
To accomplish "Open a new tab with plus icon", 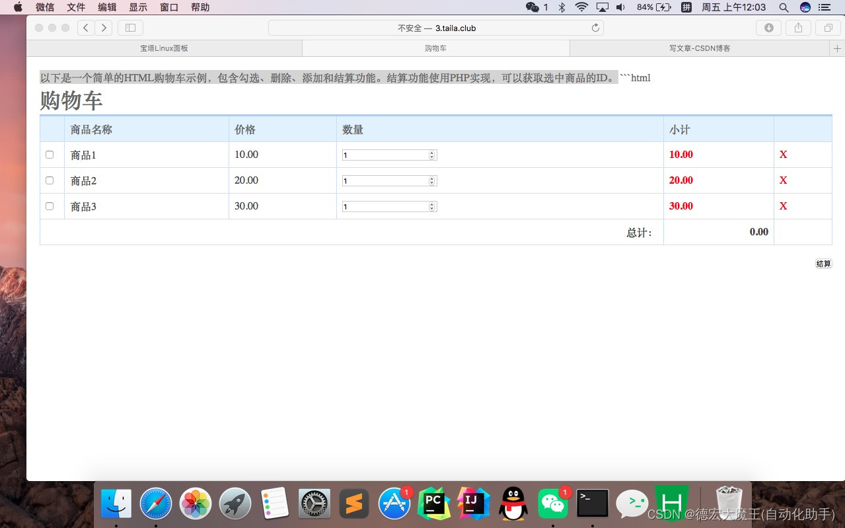I will click(x=837, y=48).
